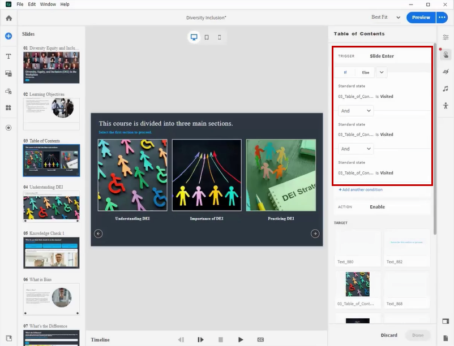
Task: Select the 03_Table_of_Cont target image card
Action: point(358,289)
